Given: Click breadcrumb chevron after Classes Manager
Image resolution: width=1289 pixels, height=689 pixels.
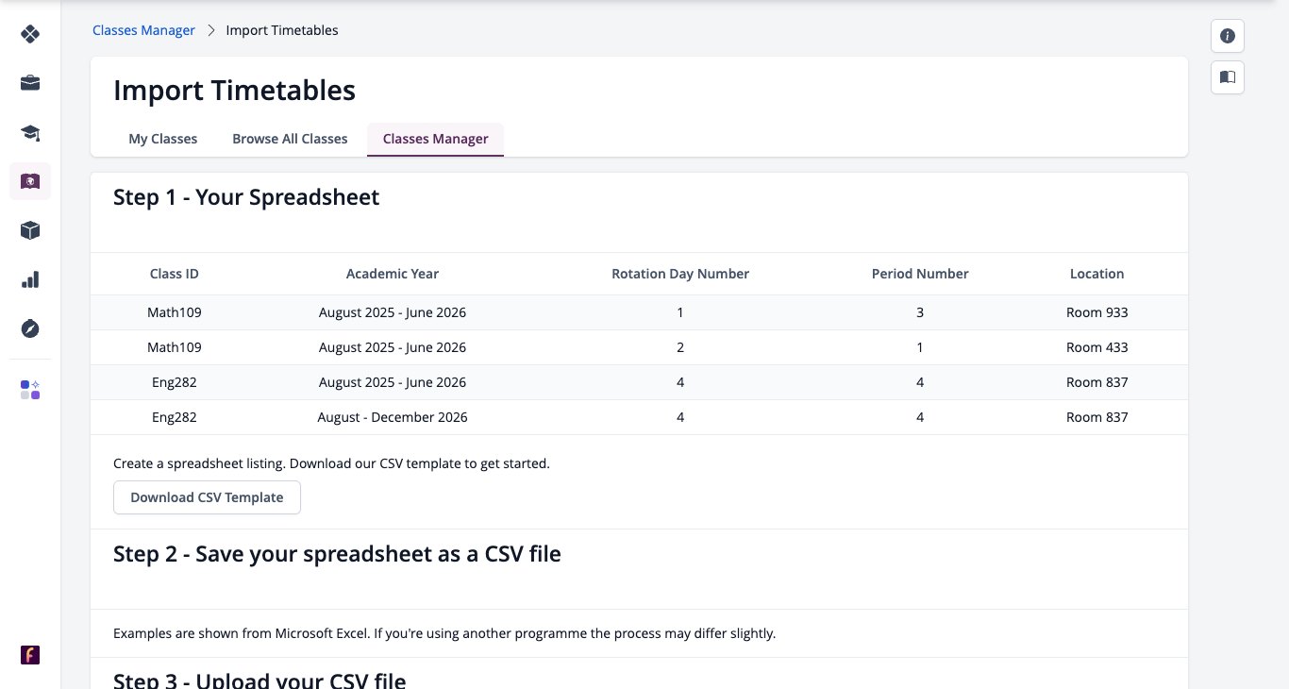Looking at the screenshot, I should 211,30.
